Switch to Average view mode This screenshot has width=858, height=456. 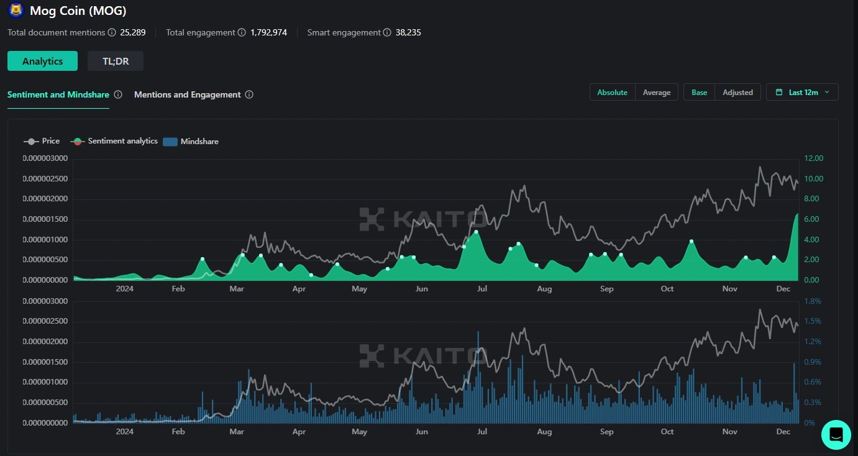[x=656, y=93]
